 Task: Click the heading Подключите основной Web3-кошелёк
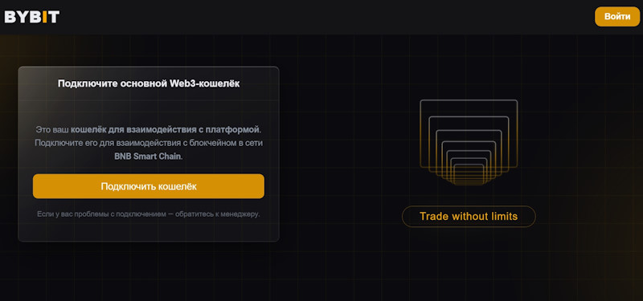coord(149,83)
